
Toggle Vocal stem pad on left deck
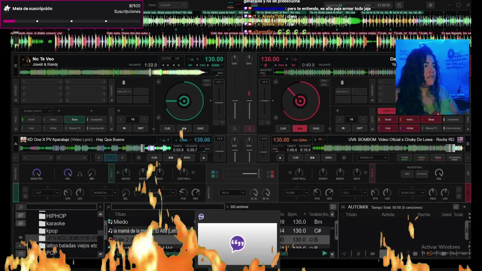31,119
